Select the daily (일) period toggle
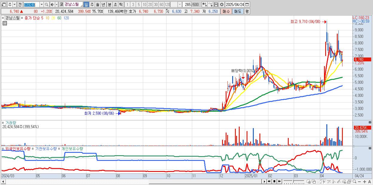Screen dimensions: 373x185 (86, 4)
